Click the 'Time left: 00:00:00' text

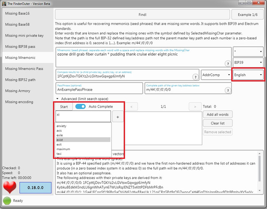(17, 178)
